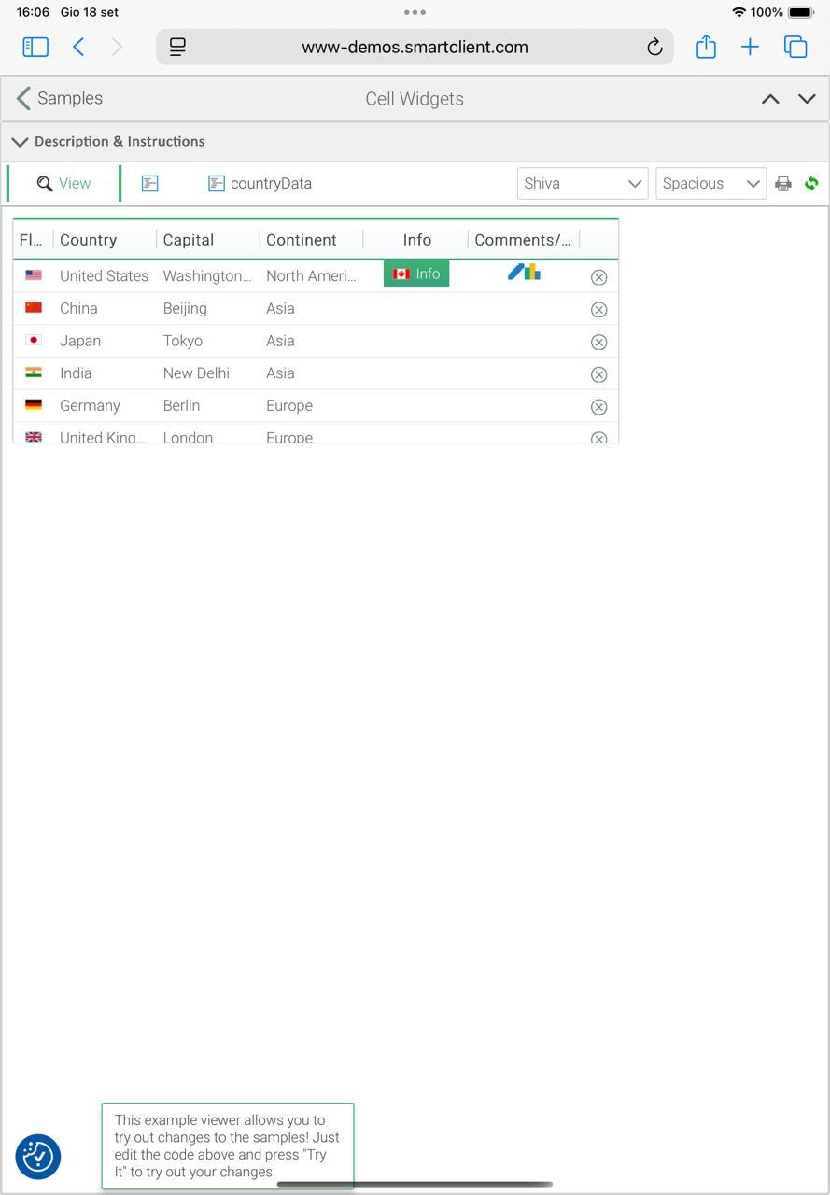Remove the Japan row
830x1195 pixels.
pos(599,343)
